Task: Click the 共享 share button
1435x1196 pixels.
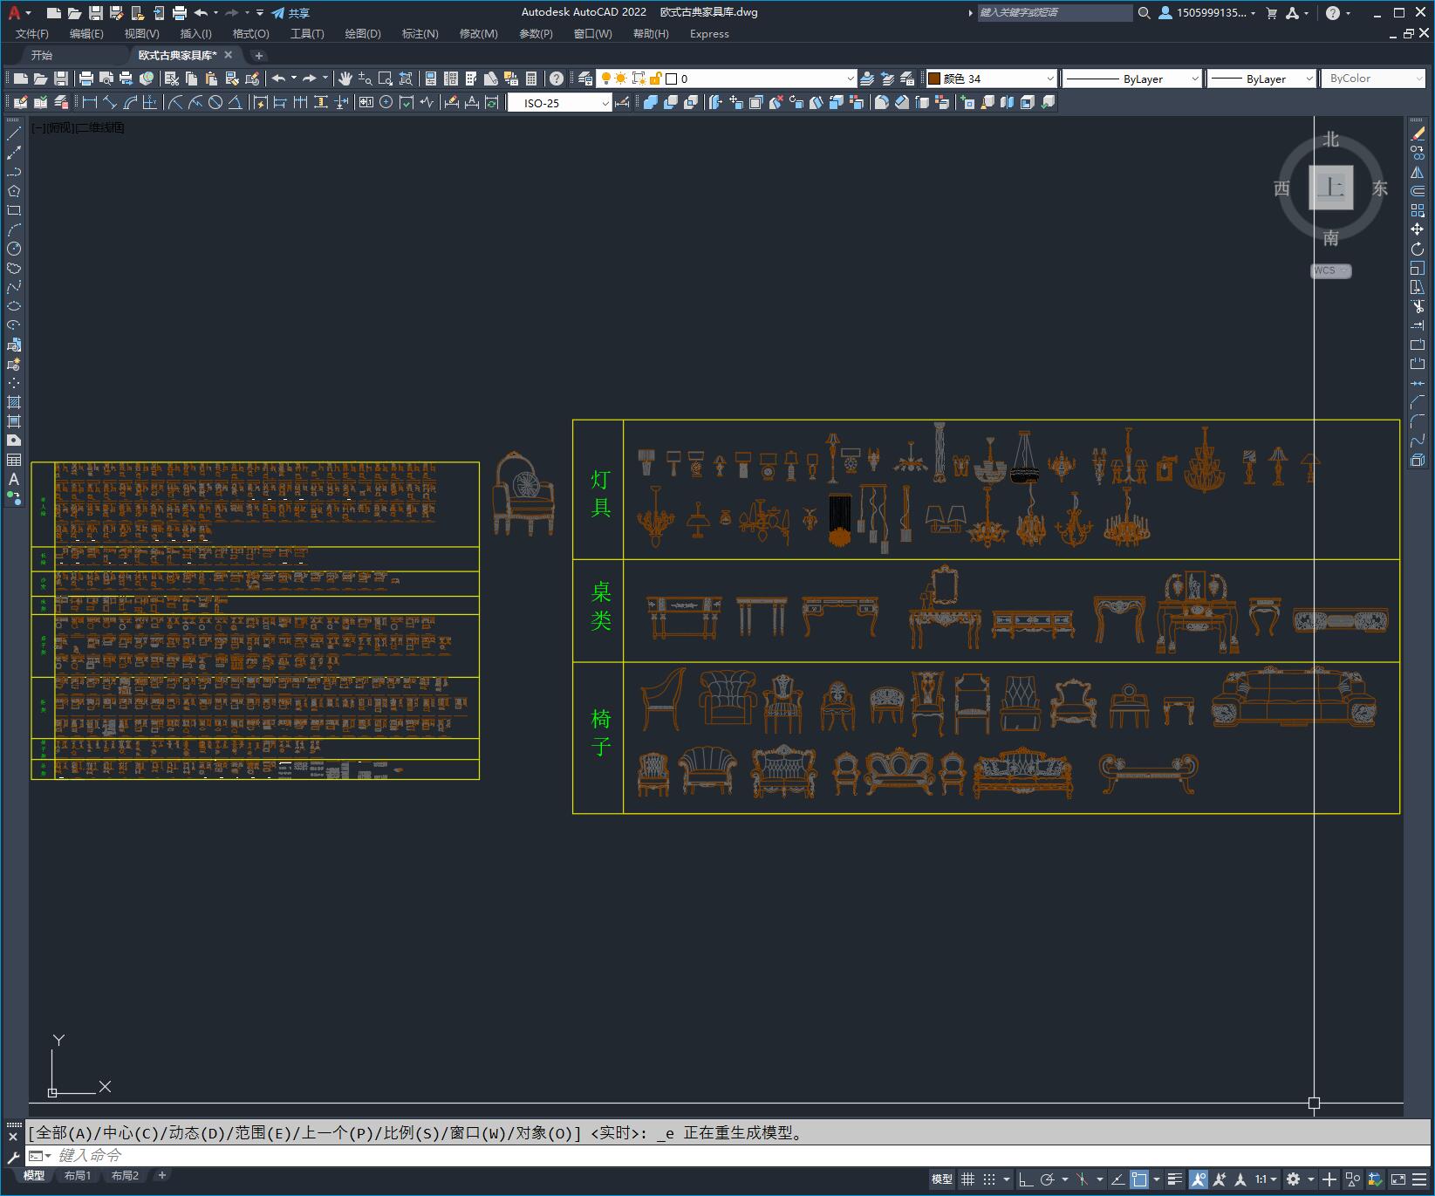Action: coord(291,13)
